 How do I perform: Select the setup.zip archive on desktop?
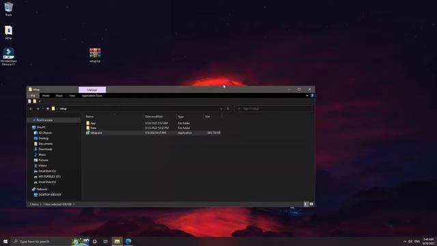pos(95,55)
